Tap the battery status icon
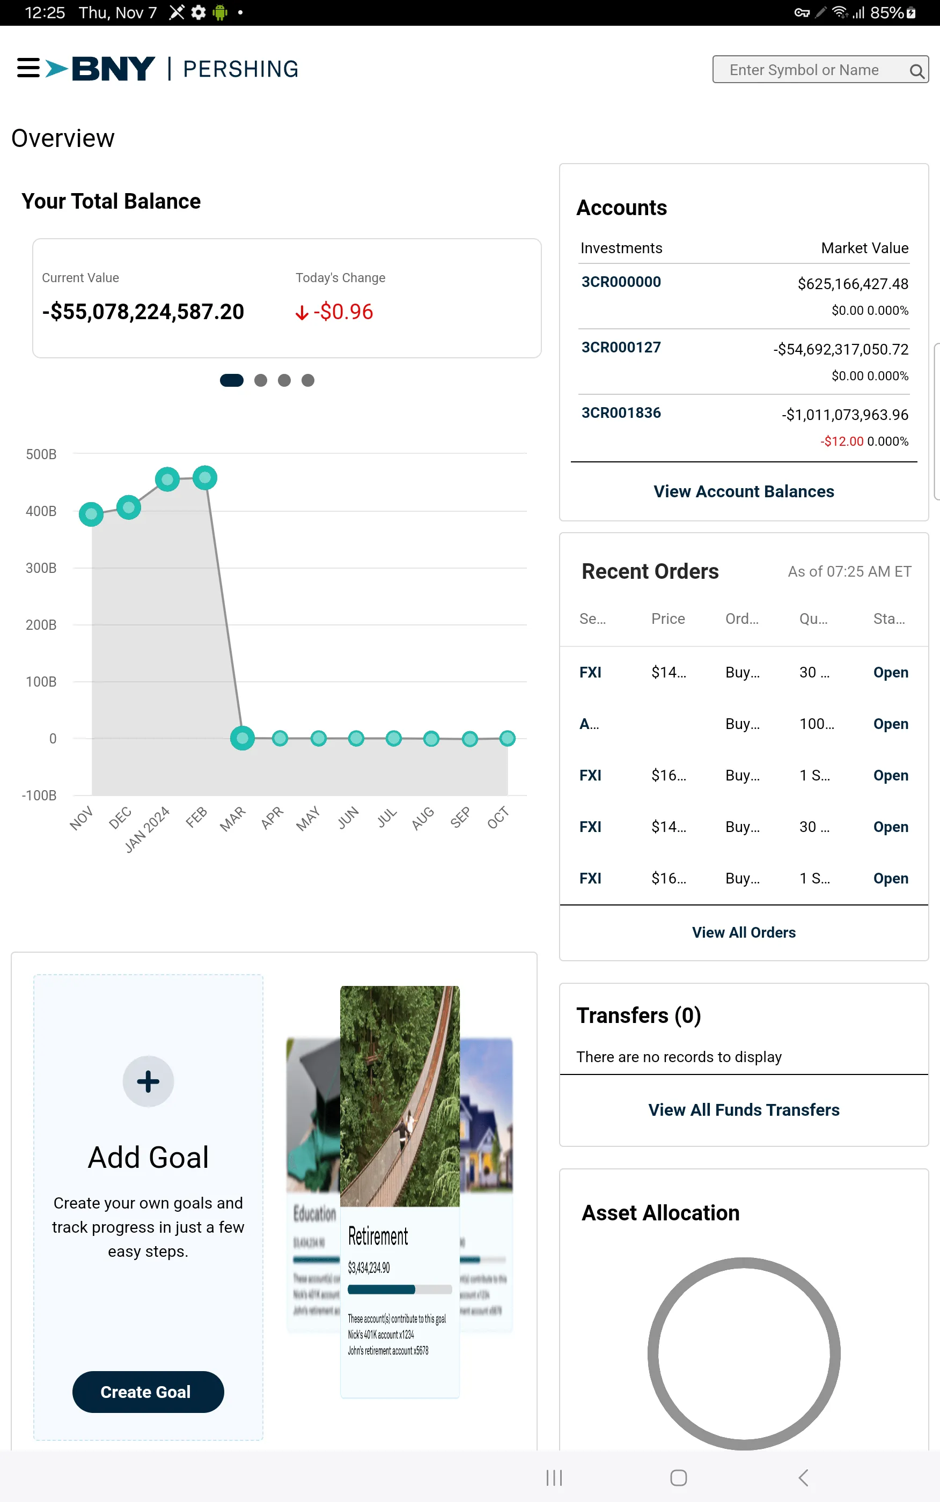Viewport: 940px width, 1502px height. pyautogui.click(x=912, y=12)
